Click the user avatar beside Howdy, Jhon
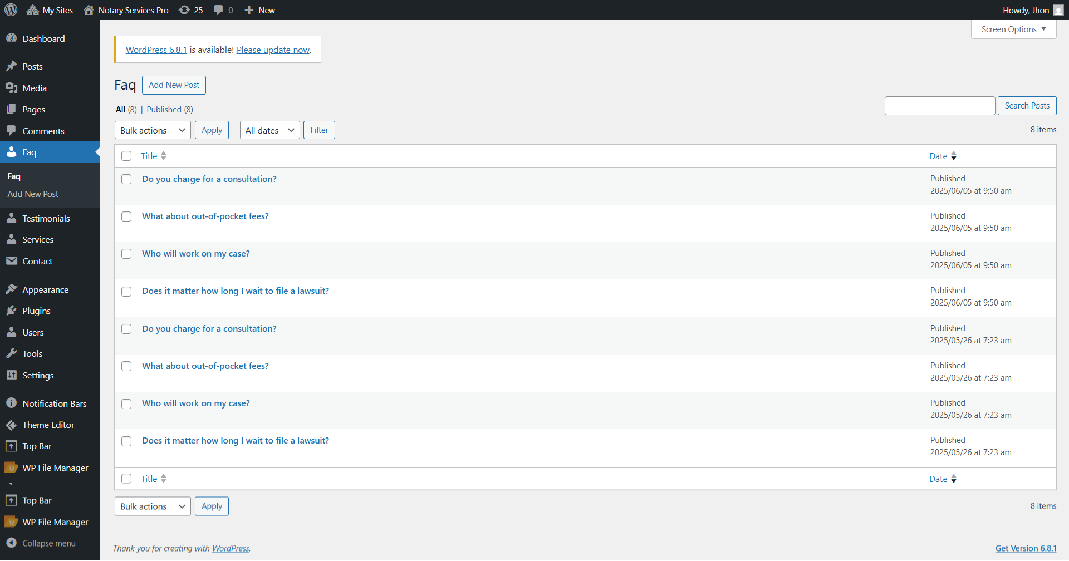Viewport: 1069px width, 561px height. pyautogui.click(x=1058, y=10)
